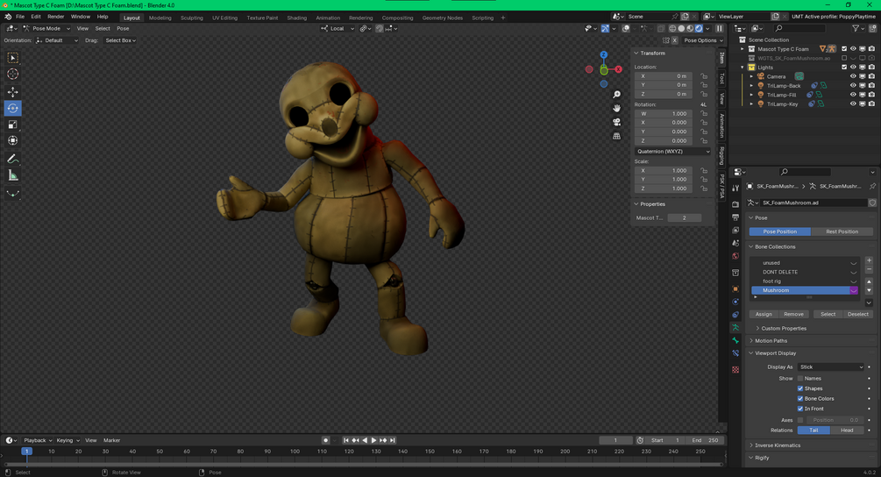The width and height of the screenshot is (881, 477).
Task: Disable the Bone Colors checkbox
Action: coord(800,399)
